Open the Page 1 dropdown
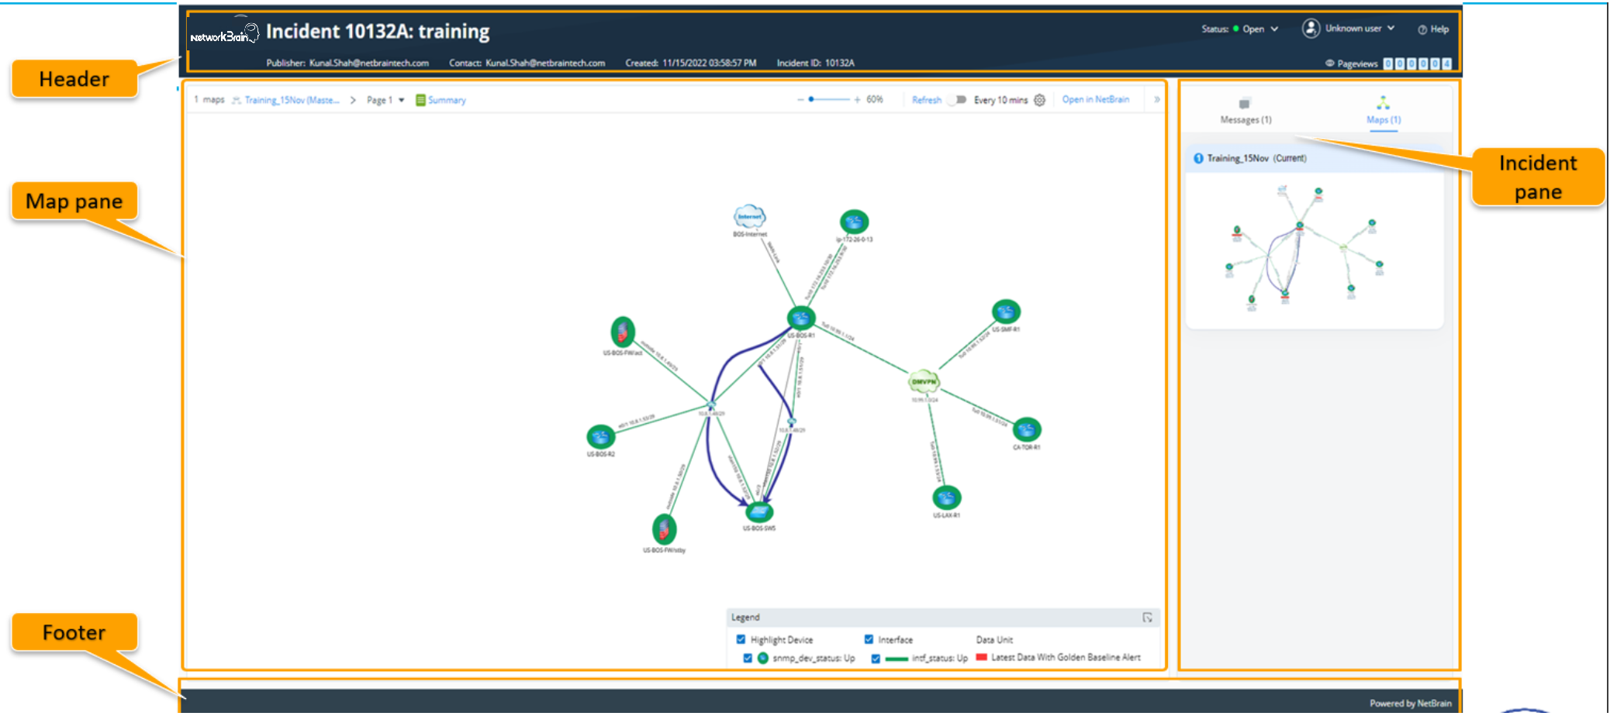This screenshot has width=1617, height=716. click(x=385, y=100)
